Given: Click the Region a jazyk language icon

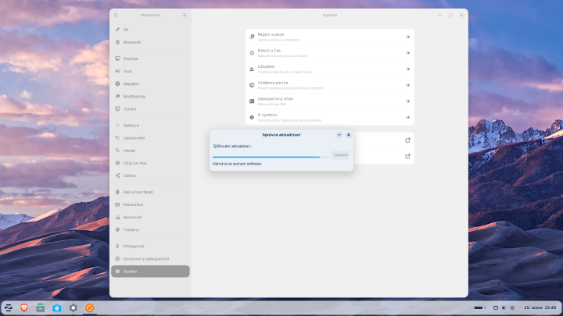Looking at the screenshot, I should tap(252, 37).
